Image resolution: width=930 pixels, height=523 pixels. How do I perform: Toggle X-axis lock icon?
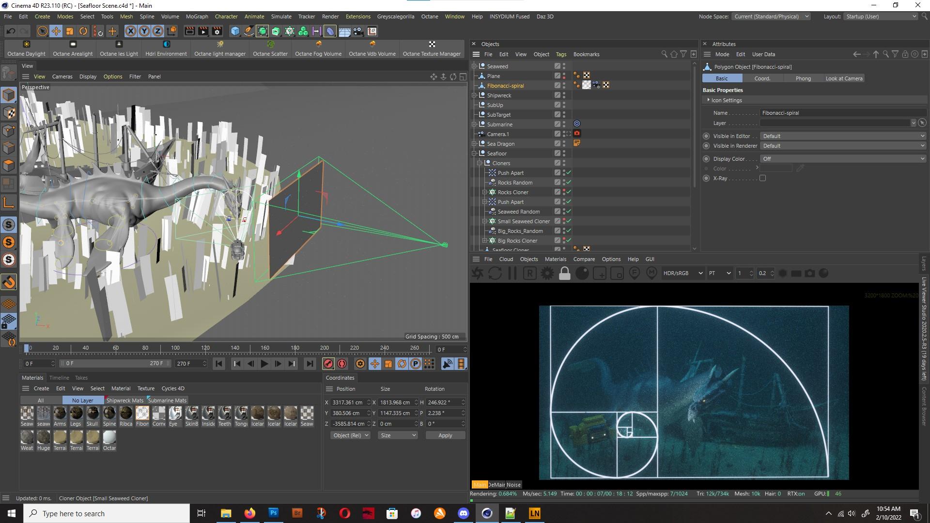click(130, 31)
